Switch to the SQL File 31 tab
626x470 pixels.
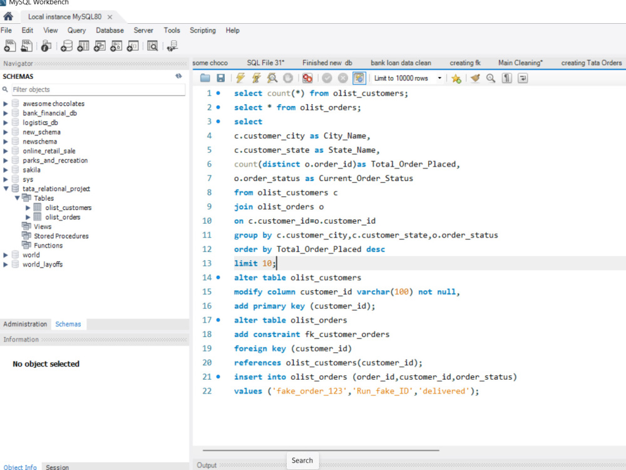pos(265,63)
